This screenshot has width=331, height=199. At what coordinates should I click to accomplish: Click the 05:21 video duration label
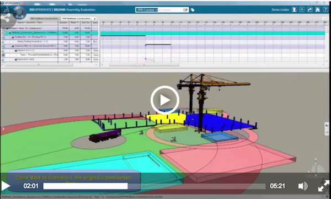[277, 186]
